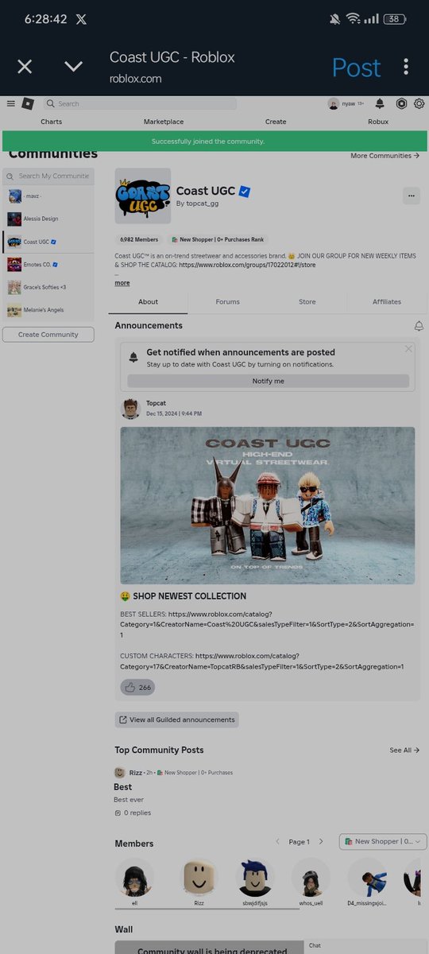
Task: Like the announcement with 266 thumbs-up
Action: pos(137,688)
